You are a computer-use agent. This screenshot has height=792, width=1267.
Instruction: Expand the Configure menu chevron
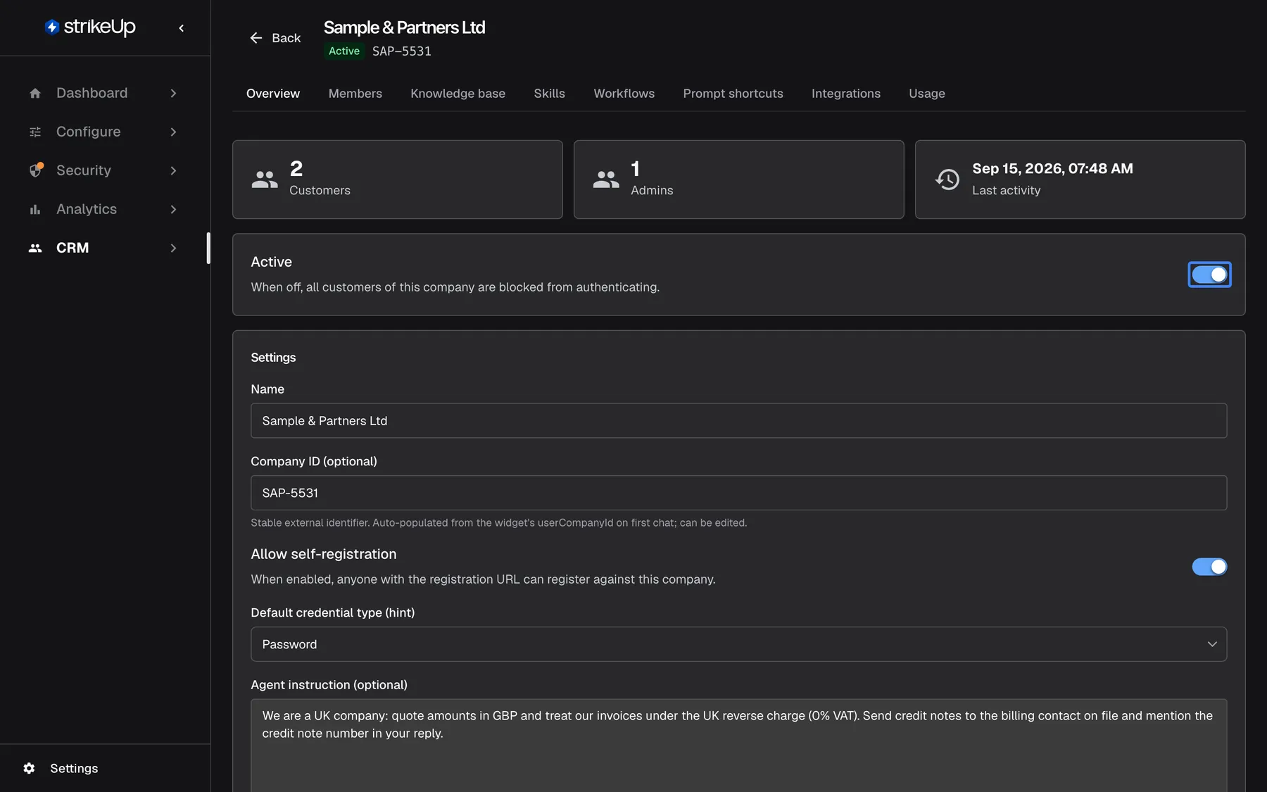(x=173, y=132)
